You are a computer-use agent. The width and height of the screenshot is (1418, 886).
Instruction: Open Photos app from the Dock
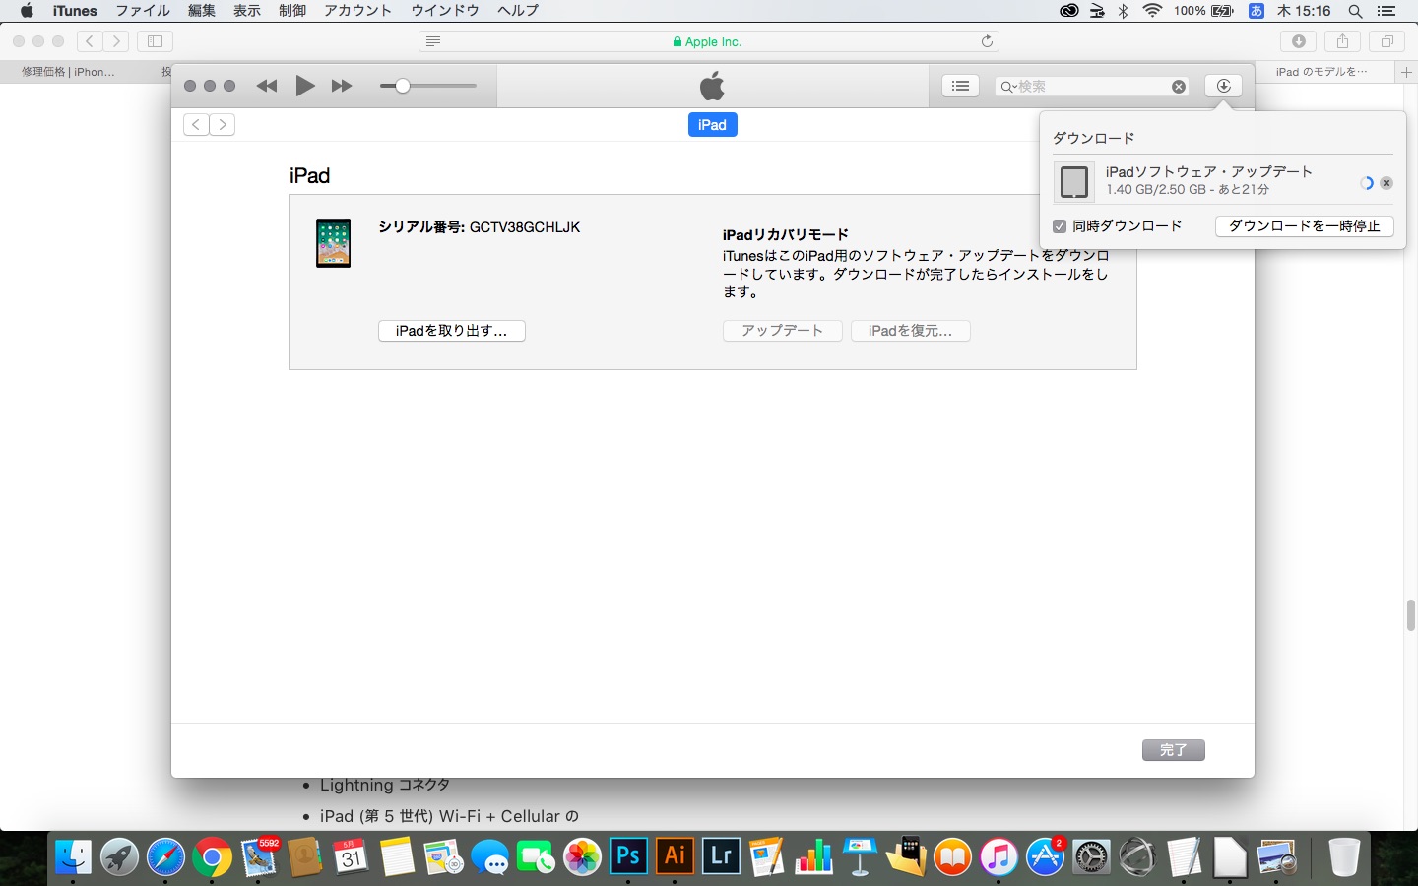tap(582, 856)
